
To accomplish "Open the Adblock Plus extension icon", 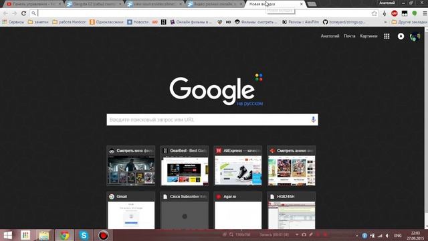I will [x=394, y=13].
